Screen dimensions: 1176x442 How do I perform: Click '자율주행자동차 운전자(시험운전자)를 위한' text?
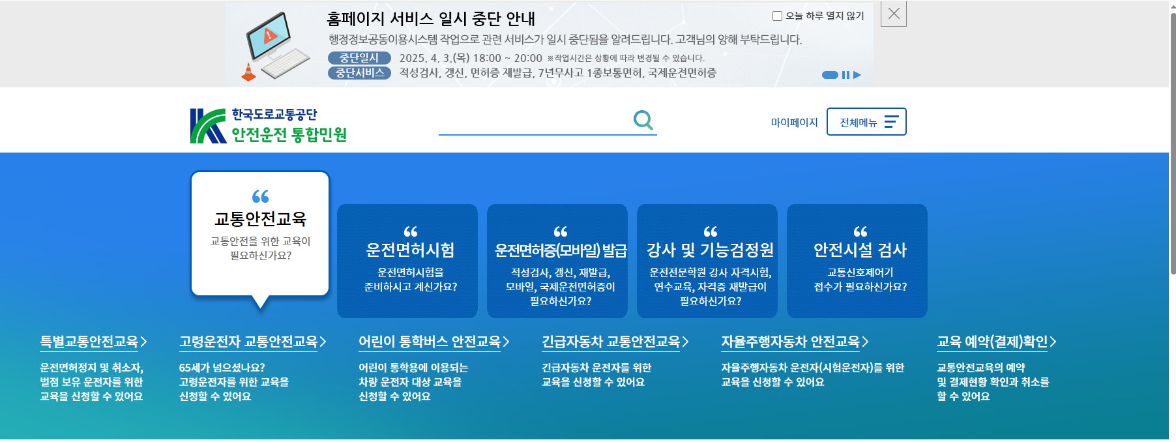pos(812,368)
